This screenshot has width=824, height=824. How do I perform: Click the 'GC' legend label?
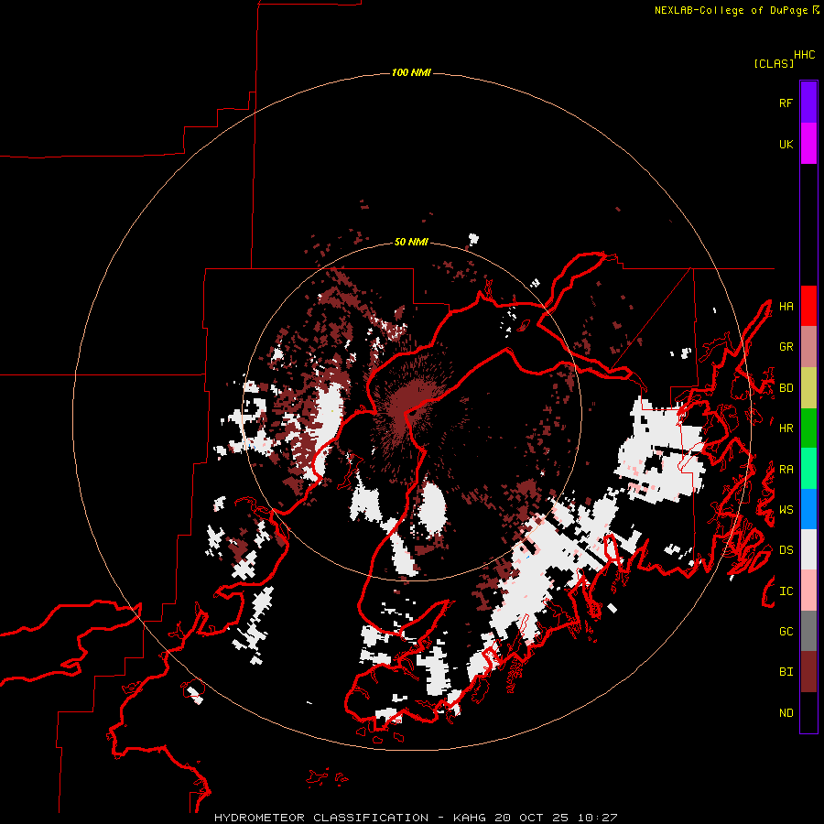(x=786, y=632)
